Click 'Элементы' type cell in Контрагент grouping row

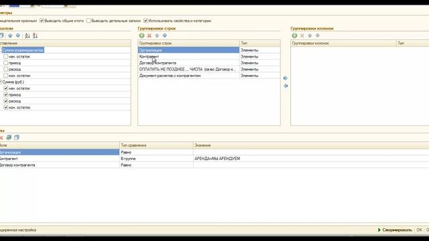pos(259,56)
